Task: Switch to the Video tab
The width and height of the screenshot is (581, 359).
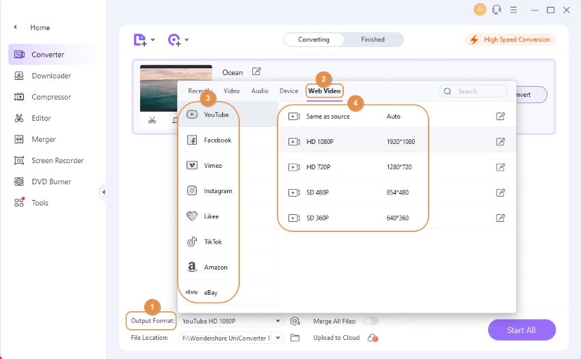Action: (x=232, y=91)
